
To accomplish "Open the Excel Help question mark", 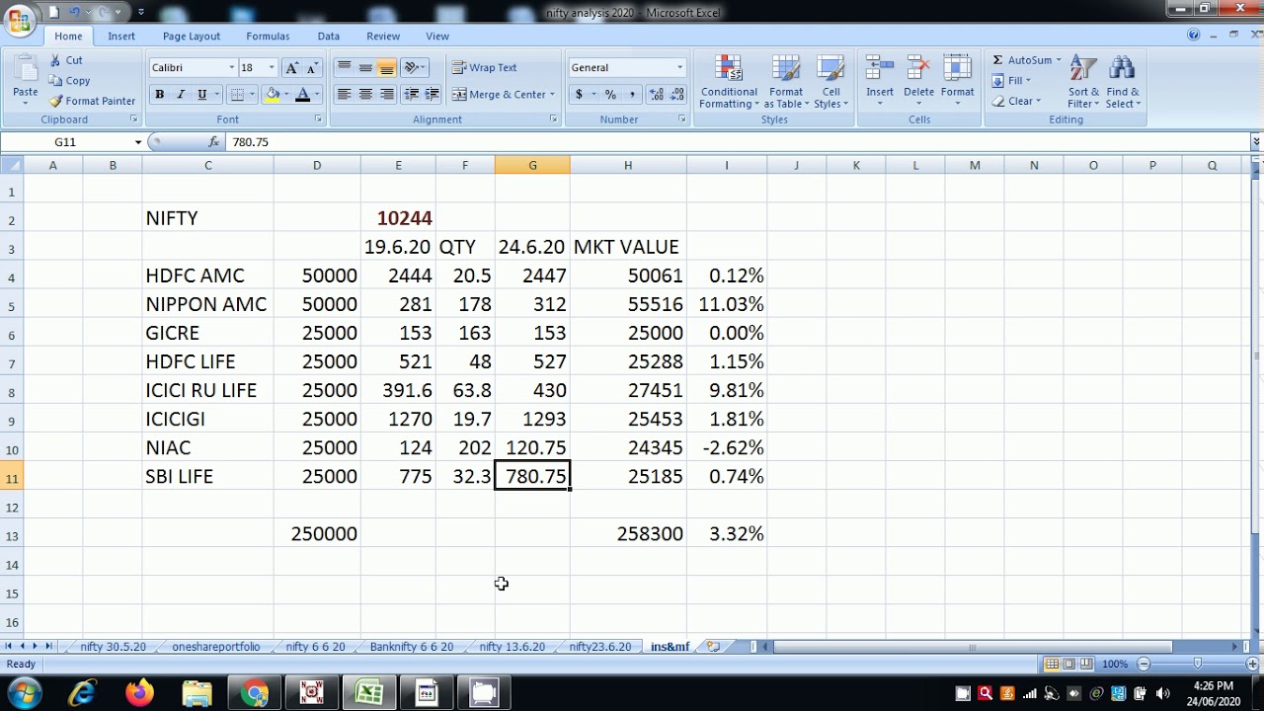I will click(1193, 36).
